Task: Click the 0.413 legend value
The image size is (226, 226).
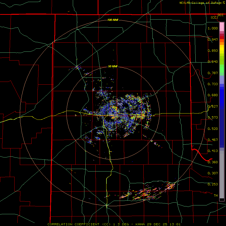Action: point(213,151)
